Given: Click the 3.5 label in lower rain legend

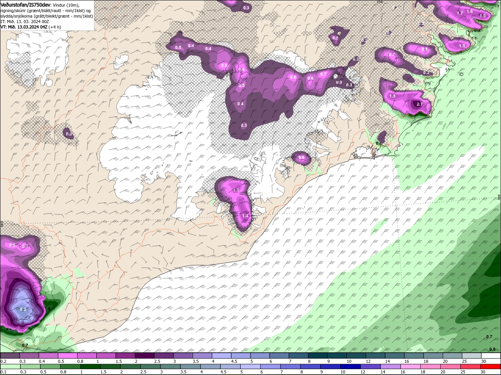Looking at the screenshot, I should [x=183, y=372].
